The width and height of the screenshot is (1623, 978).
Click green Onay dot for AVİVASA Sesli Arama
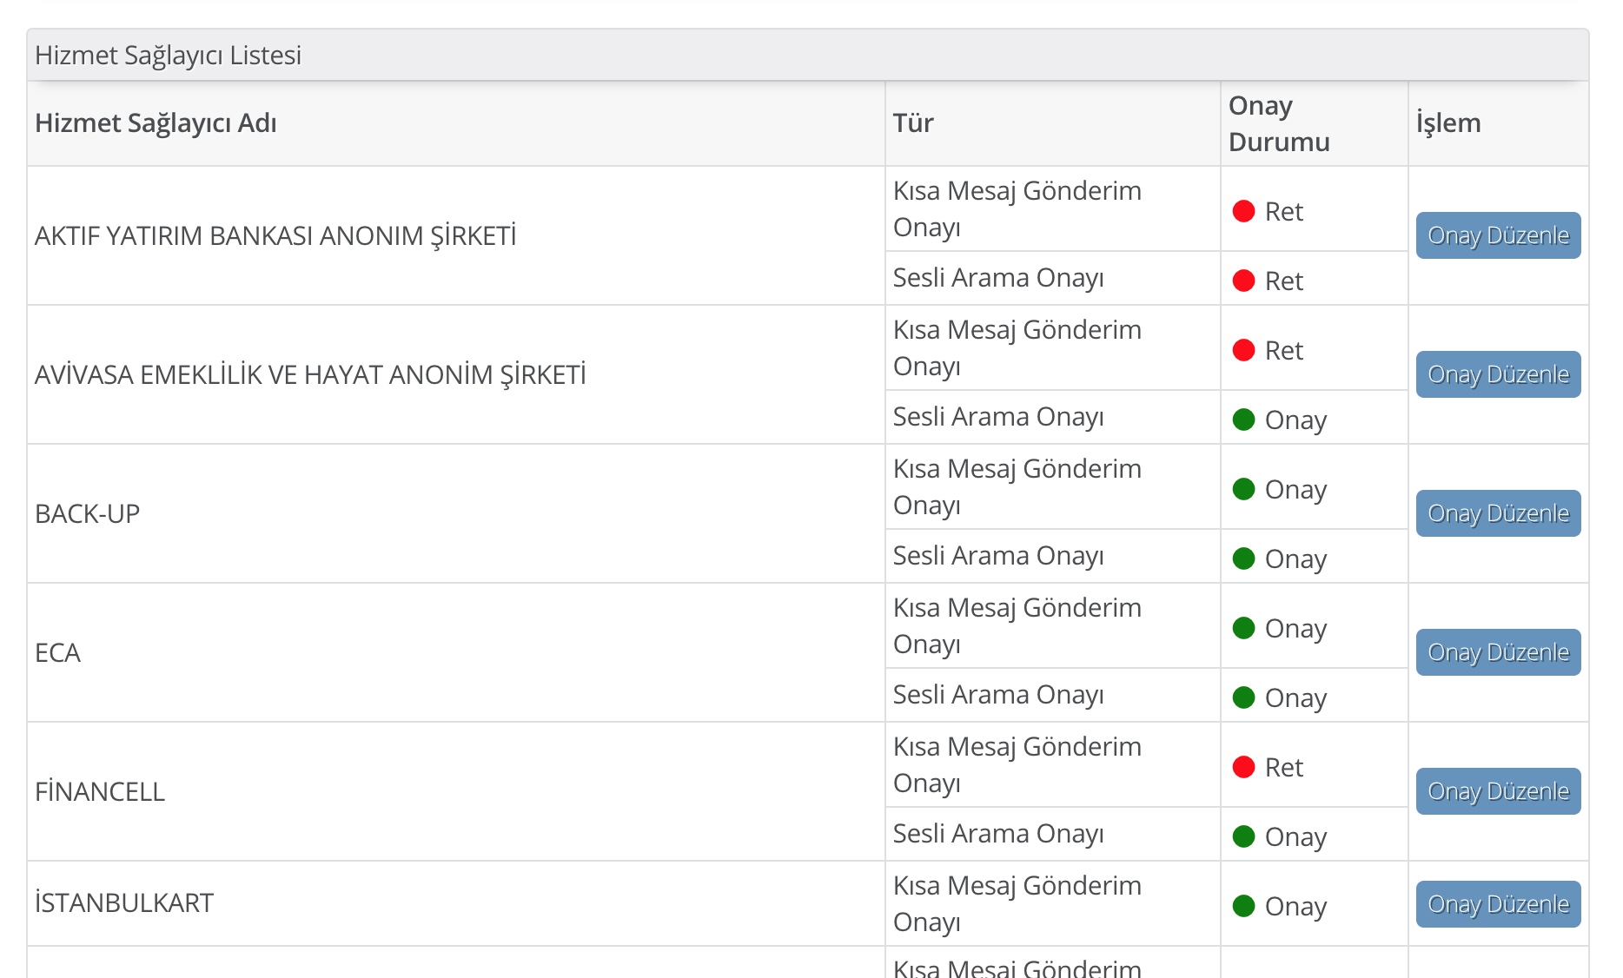(x=1243, y=420)
